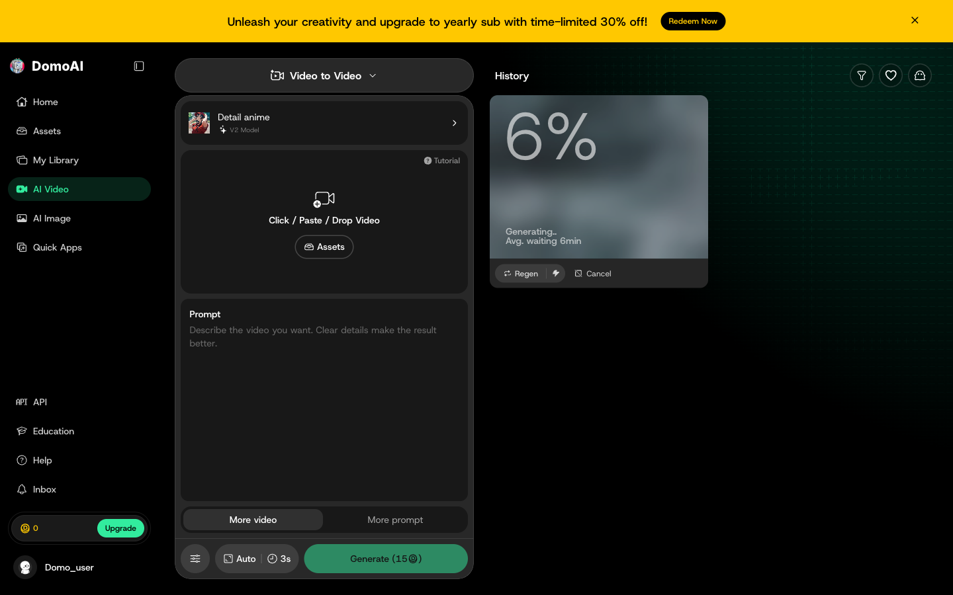The image size is (953, 595).
Task: Focus the Prompt text field
Action: point(324,400)
